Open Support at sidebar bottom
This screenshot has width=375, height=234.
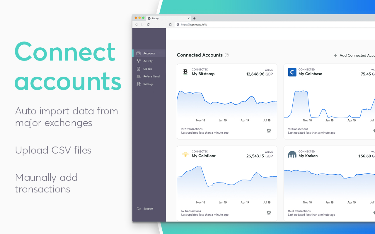tap(149, 209)
